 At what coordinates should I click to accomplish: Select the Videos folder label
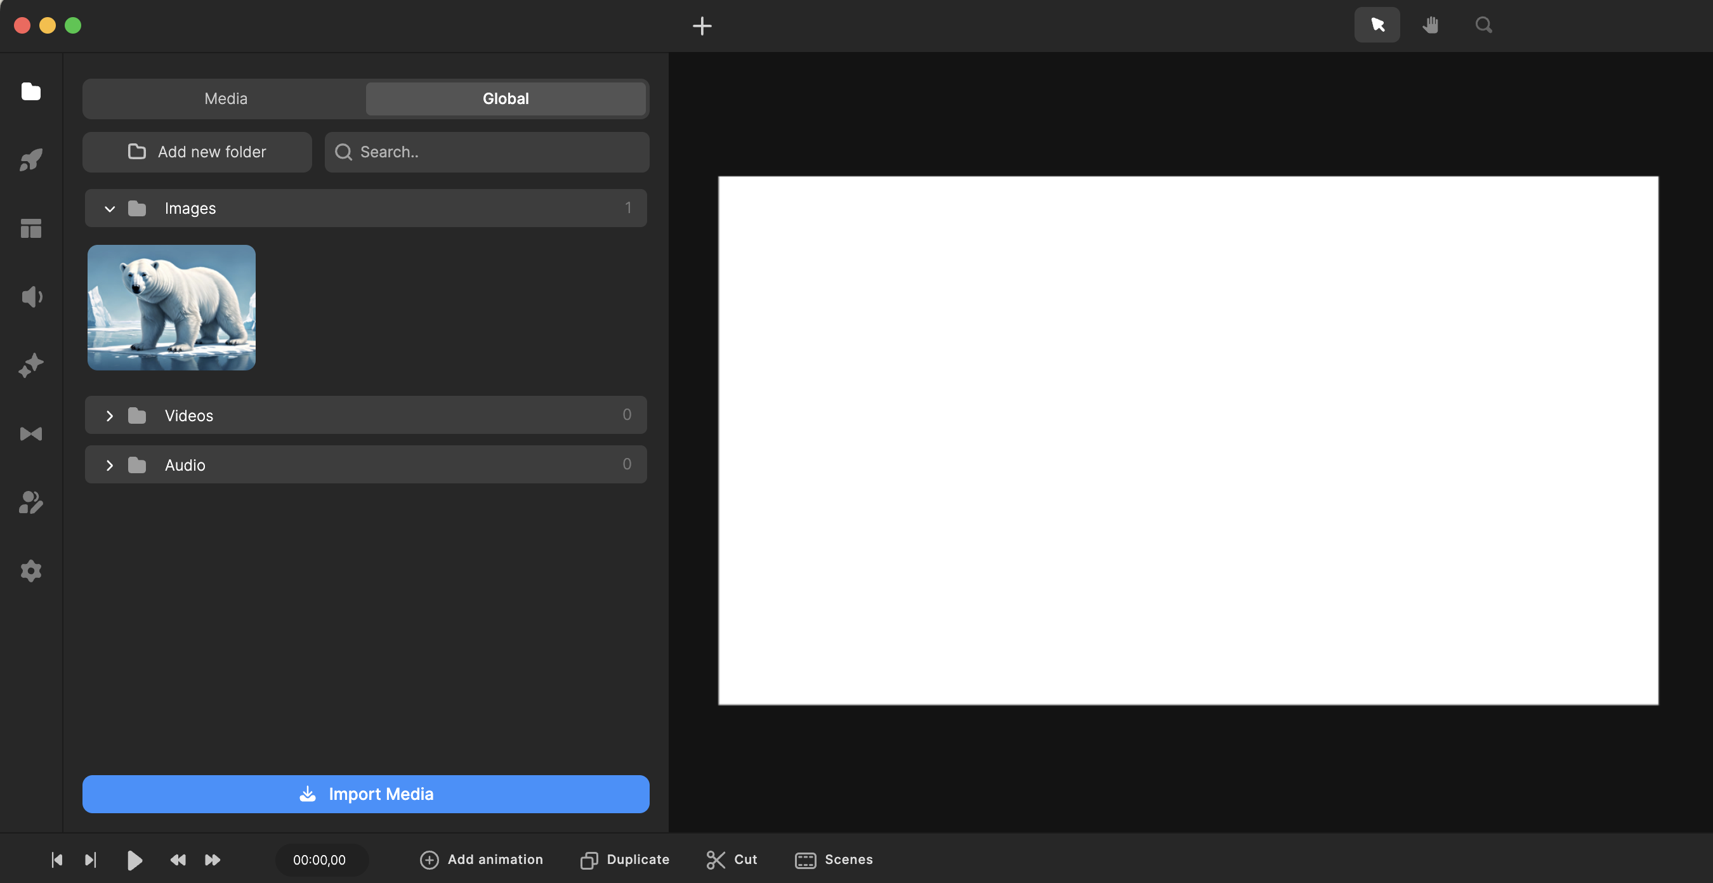[189, 415]
